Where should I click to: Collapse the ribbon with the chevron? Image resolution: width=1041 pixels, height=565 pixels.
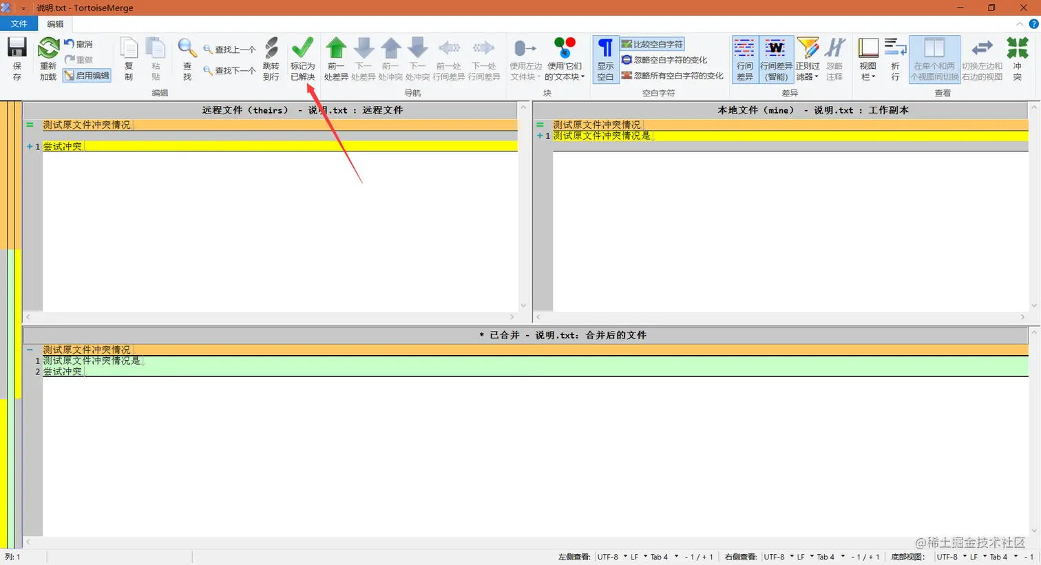click(1020, 24)
